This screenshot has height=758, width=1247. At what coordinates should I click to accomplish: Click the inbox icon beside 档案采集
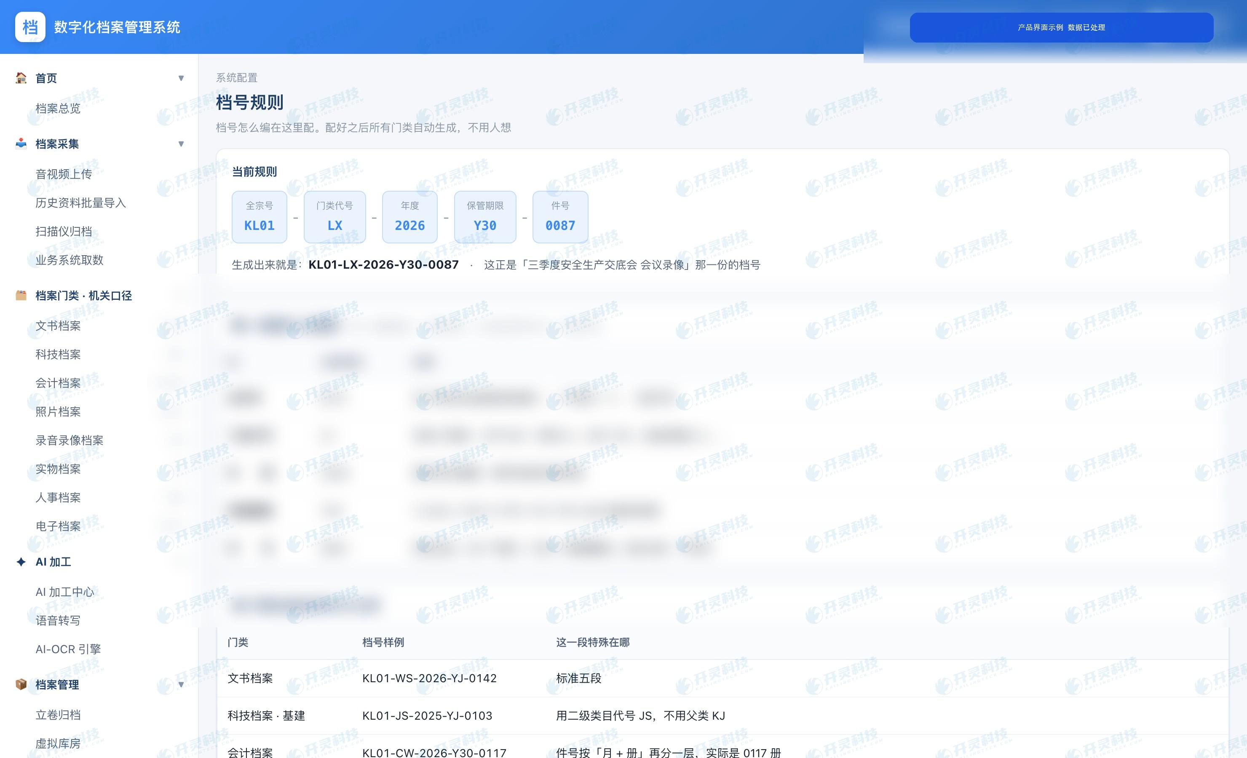coord(21,144)
